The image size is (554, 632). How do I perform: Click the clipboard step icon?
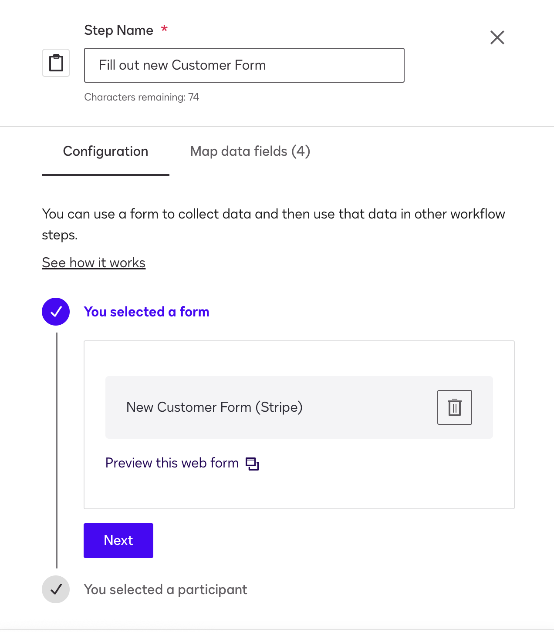[x=56, y=63]
